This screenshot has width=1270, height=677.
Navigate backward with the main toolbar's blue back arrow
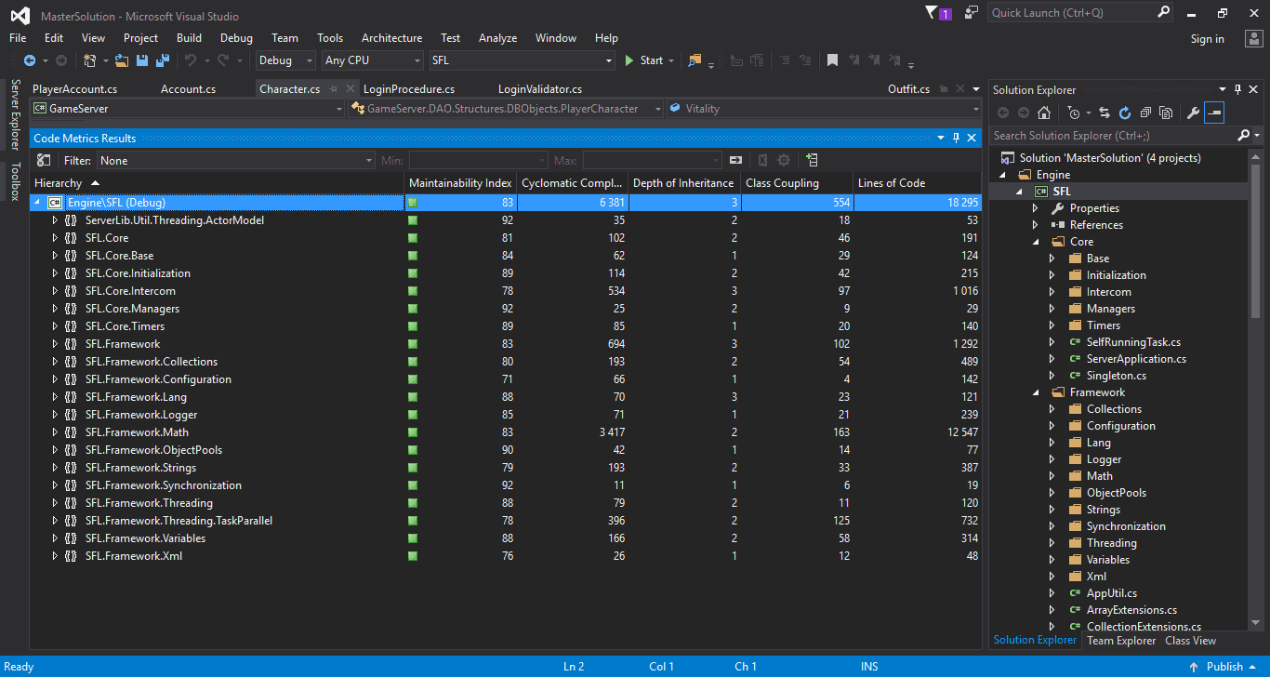tap(29, 60)
